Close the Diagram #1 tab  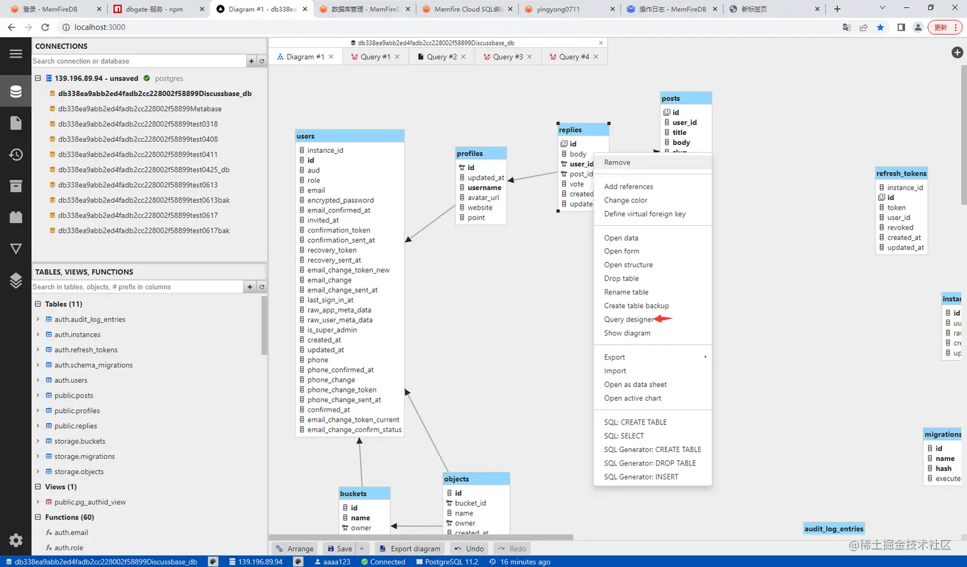tap(331, 57)
